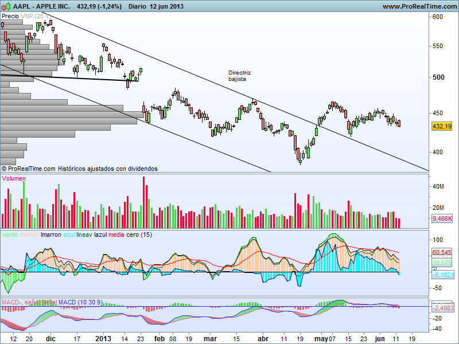Click the "marron" oscillator legend label
This screenshot has height=344, width=459.
pos(29,234)
